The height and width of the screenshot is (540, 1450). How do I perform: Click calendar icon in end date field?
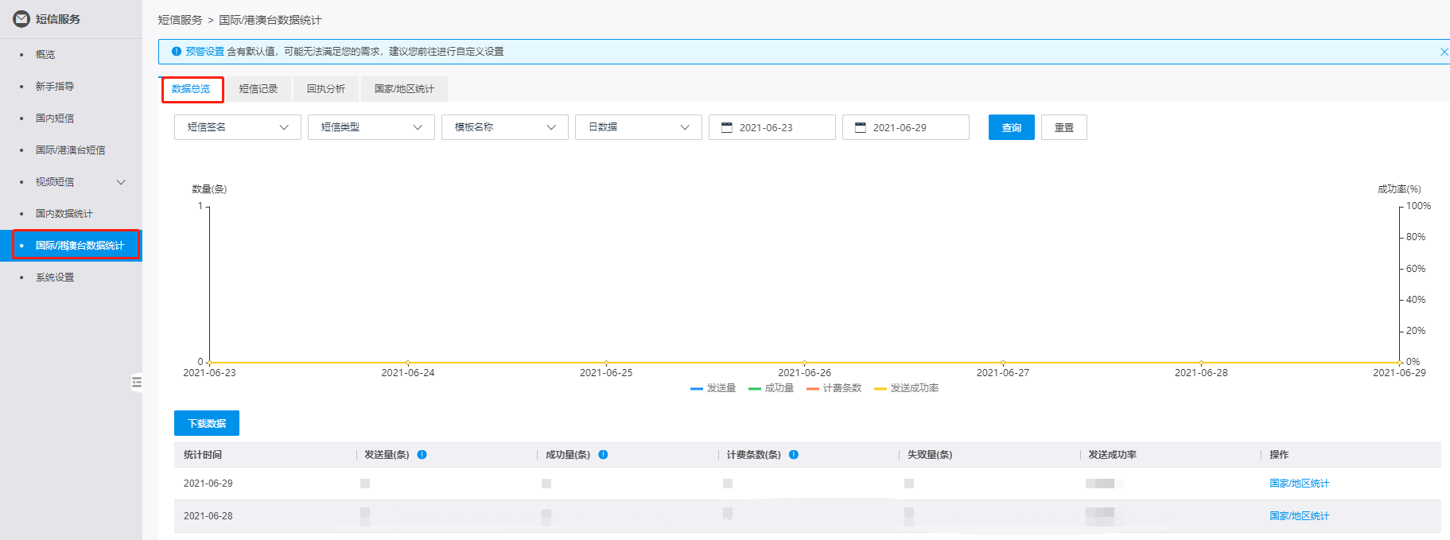point(860,127)
